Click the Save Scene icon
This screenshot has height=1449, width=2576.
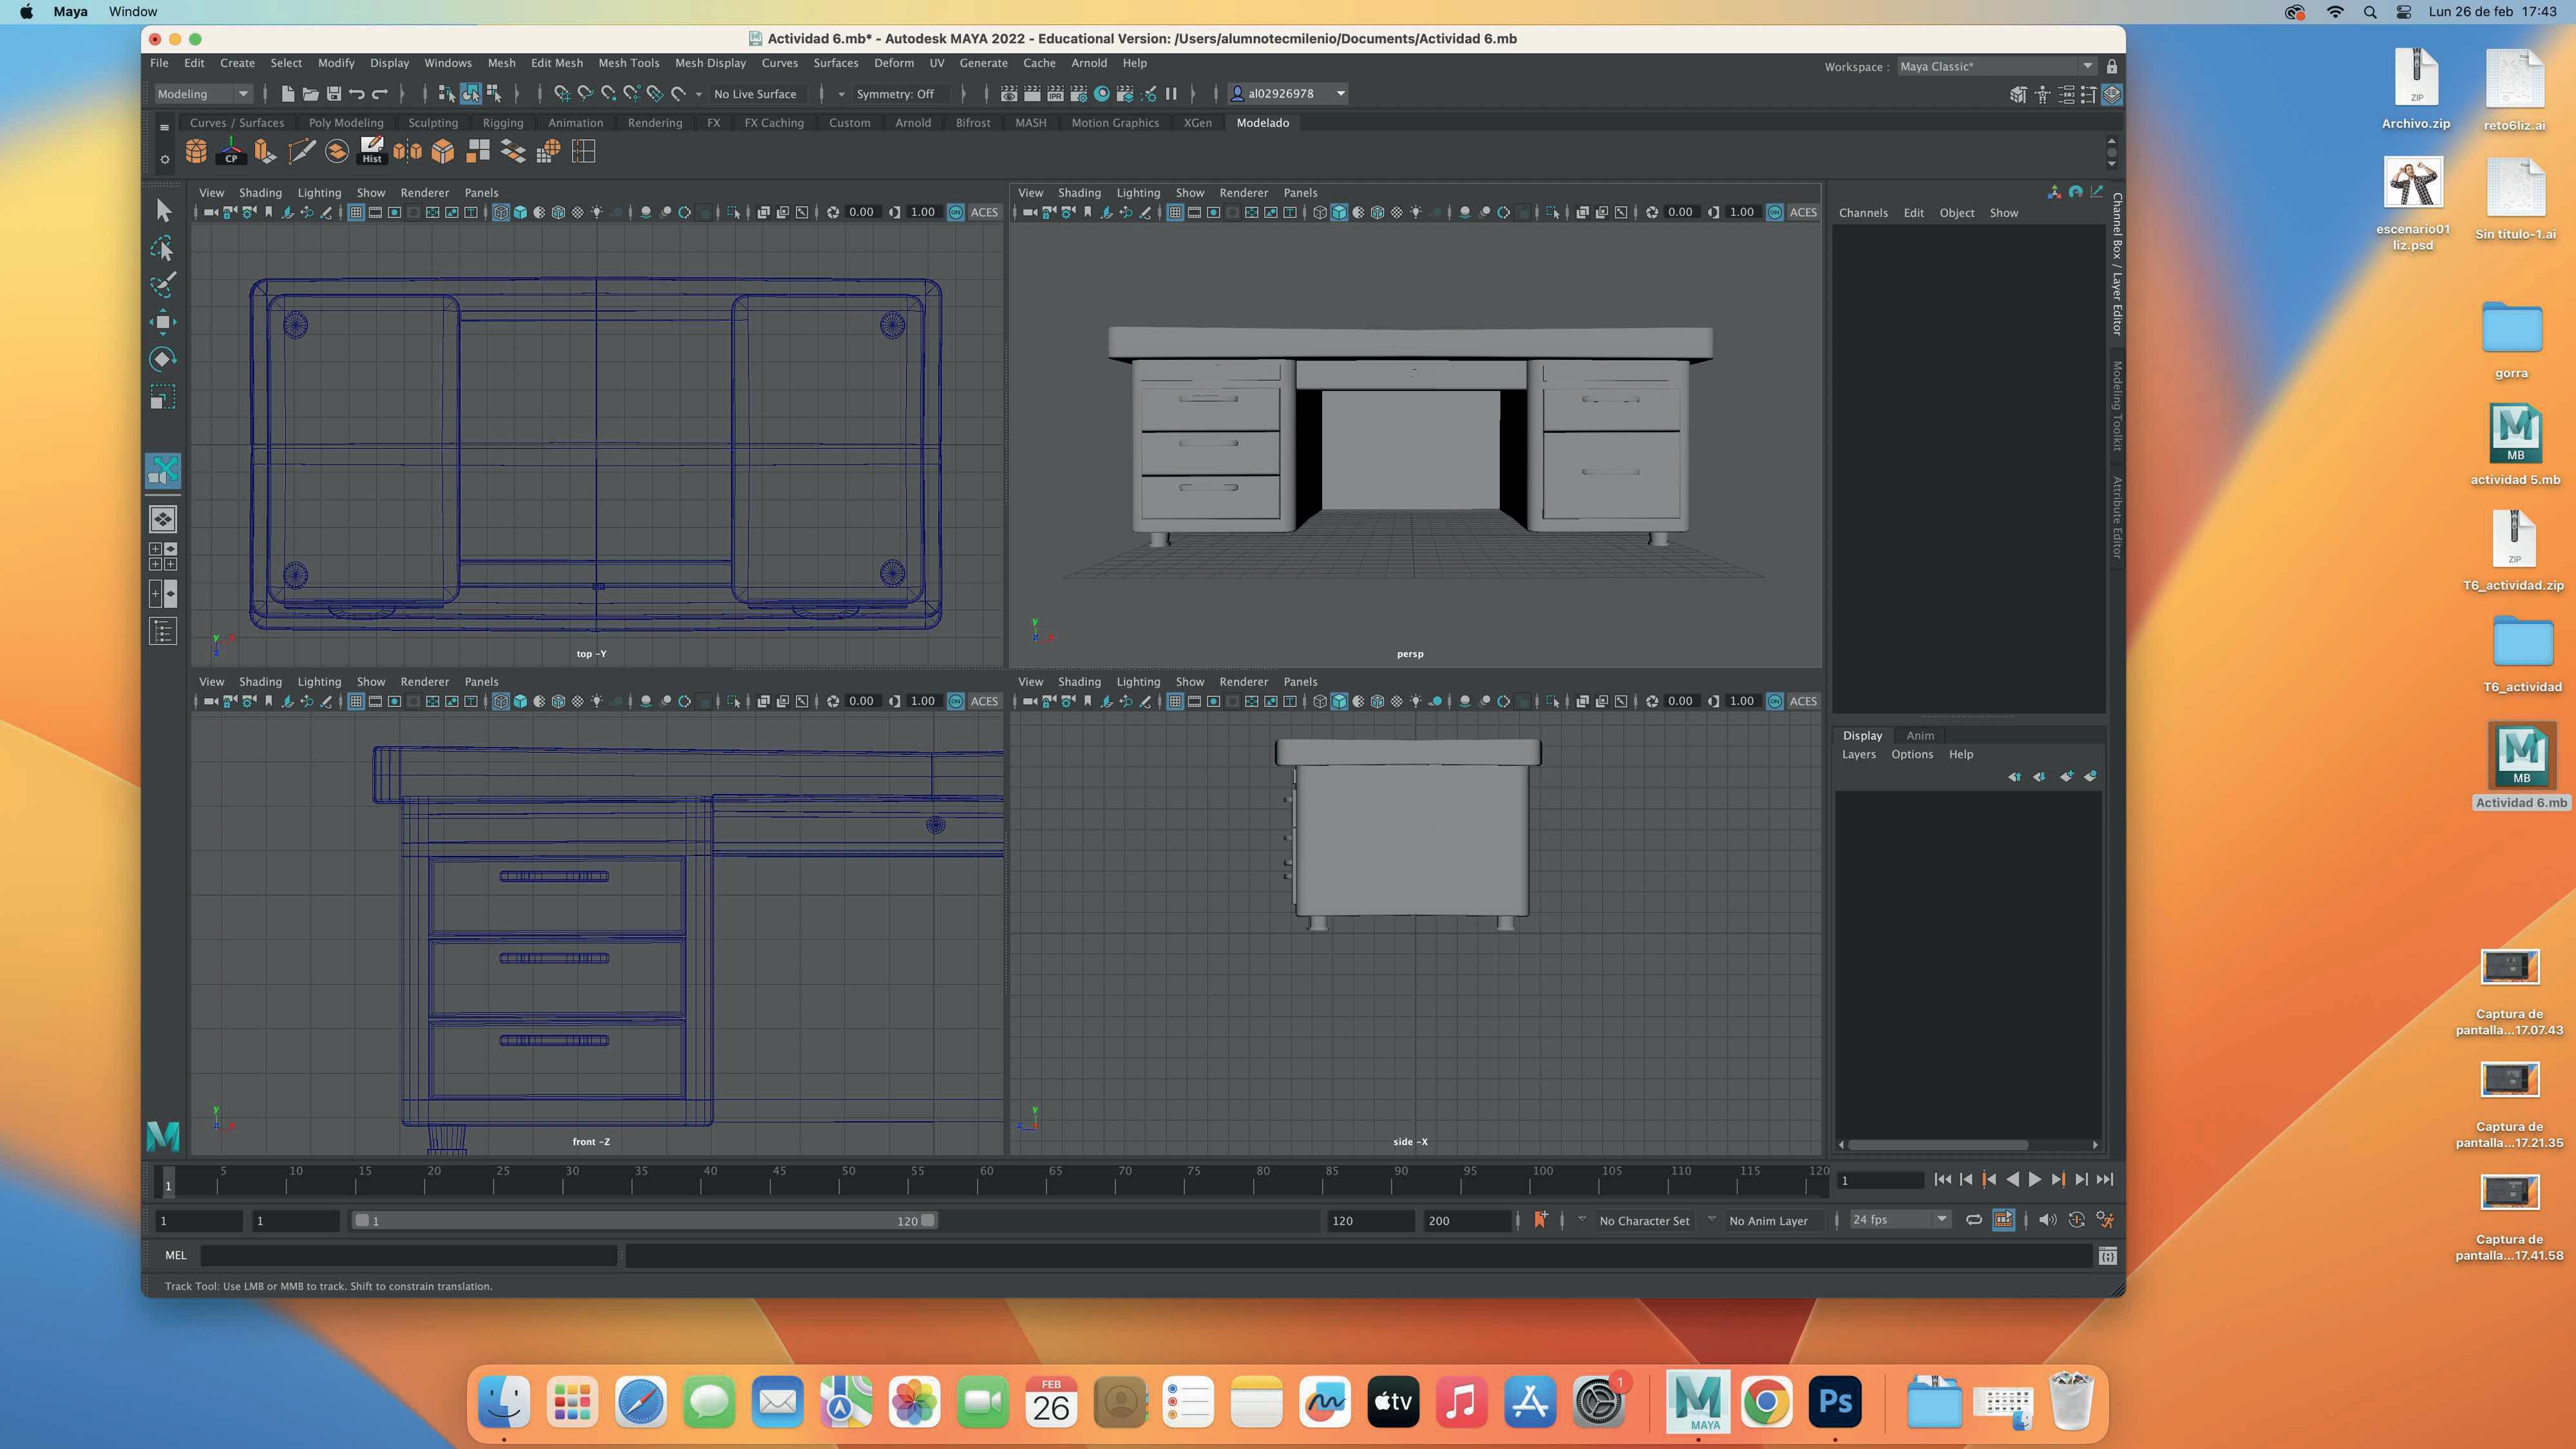(334, 94)
